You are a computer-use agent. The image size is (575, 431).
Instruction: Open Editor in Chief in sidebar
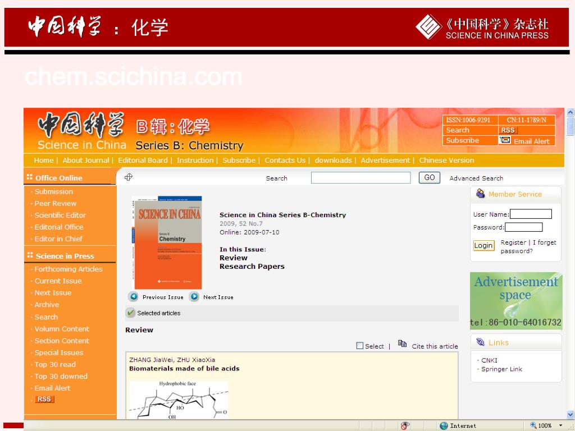pyautogui.click(x=58, y=239)
